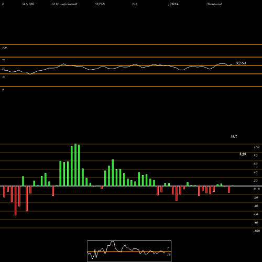Screen dimensions: 262x262
Task: Click the MR axis label -80
Action: tap(256, 223)
